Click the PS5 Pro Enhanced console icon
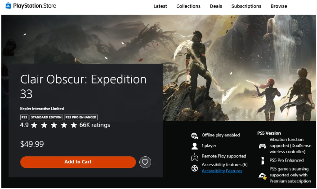 click(262, 160)
